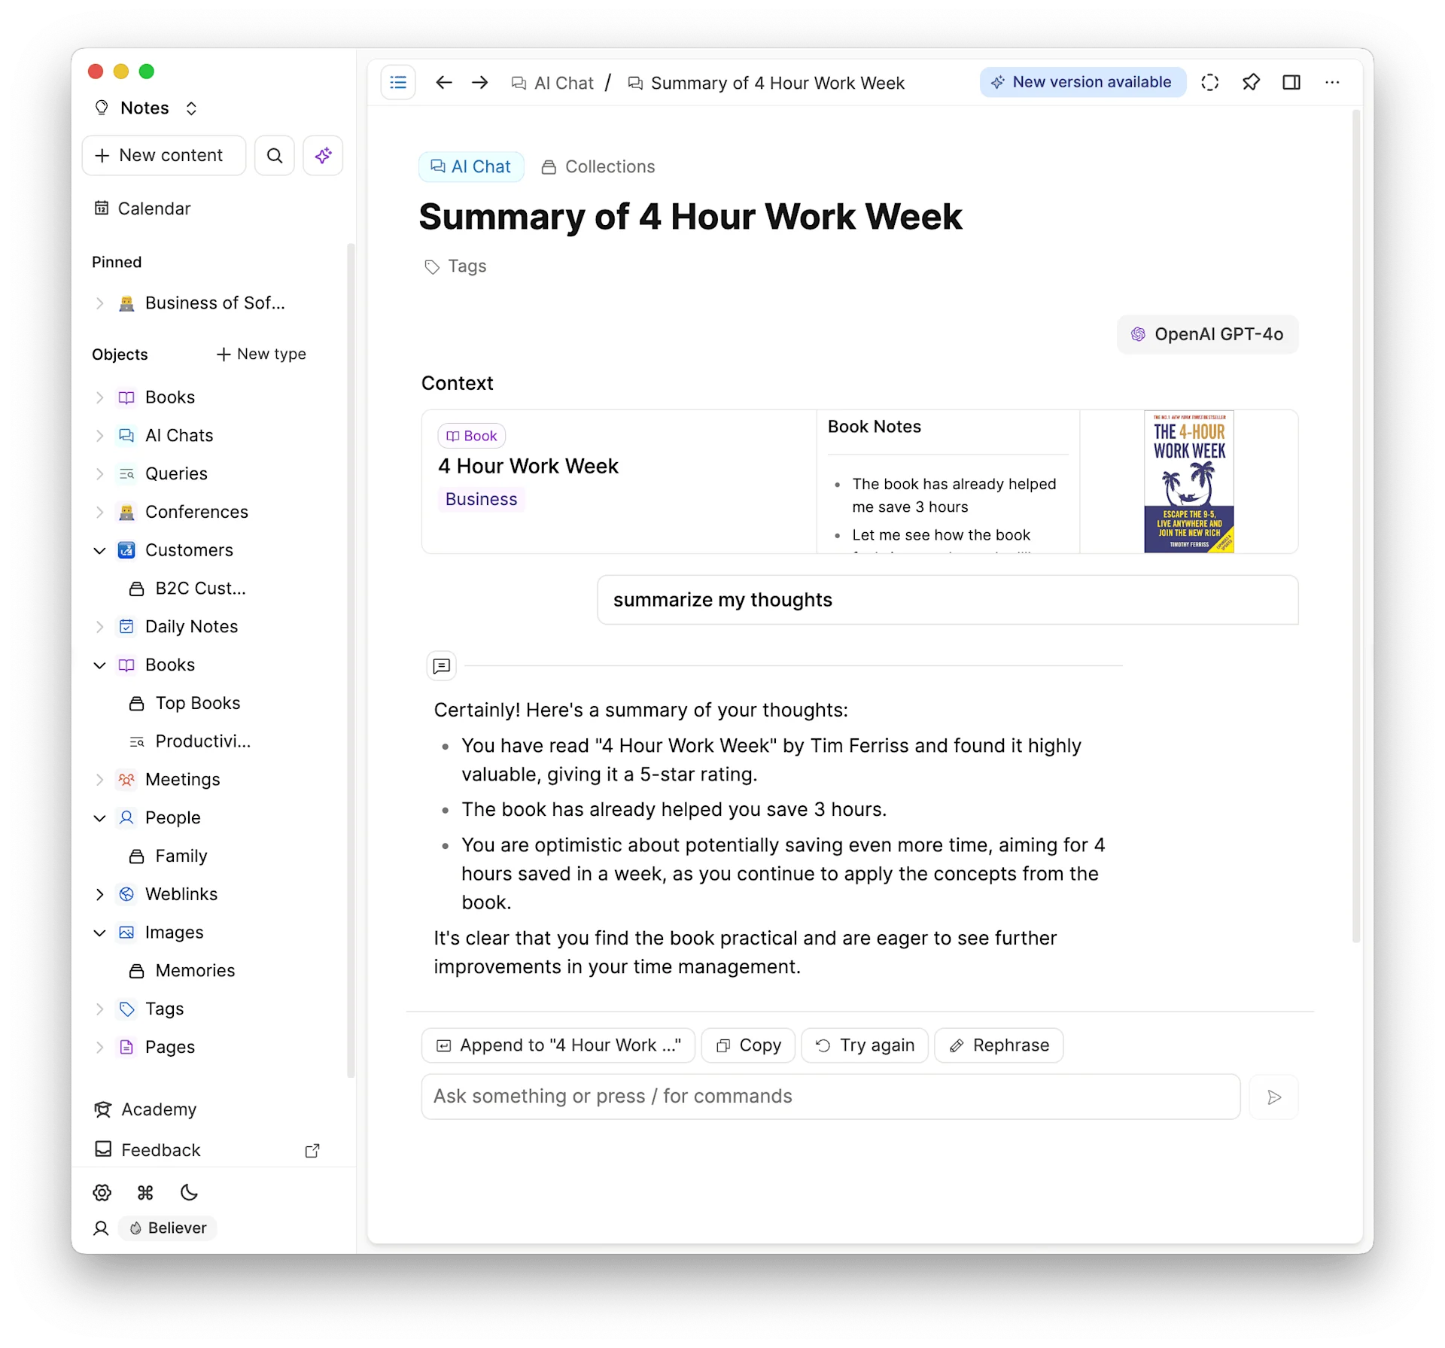Expand the Weblinks tree item
This screenshot has width=1445, height=1348.
coord(99,894)
